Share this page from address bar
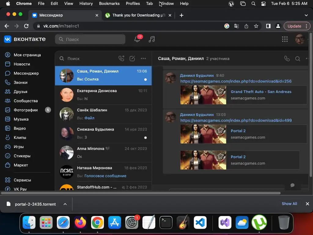Viewport: 313px width, 235px height. [246, 26]
